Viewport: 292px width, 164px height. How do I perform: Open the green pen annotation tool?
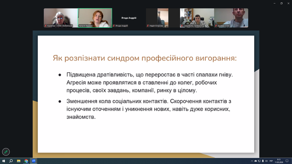coord(6,152)
